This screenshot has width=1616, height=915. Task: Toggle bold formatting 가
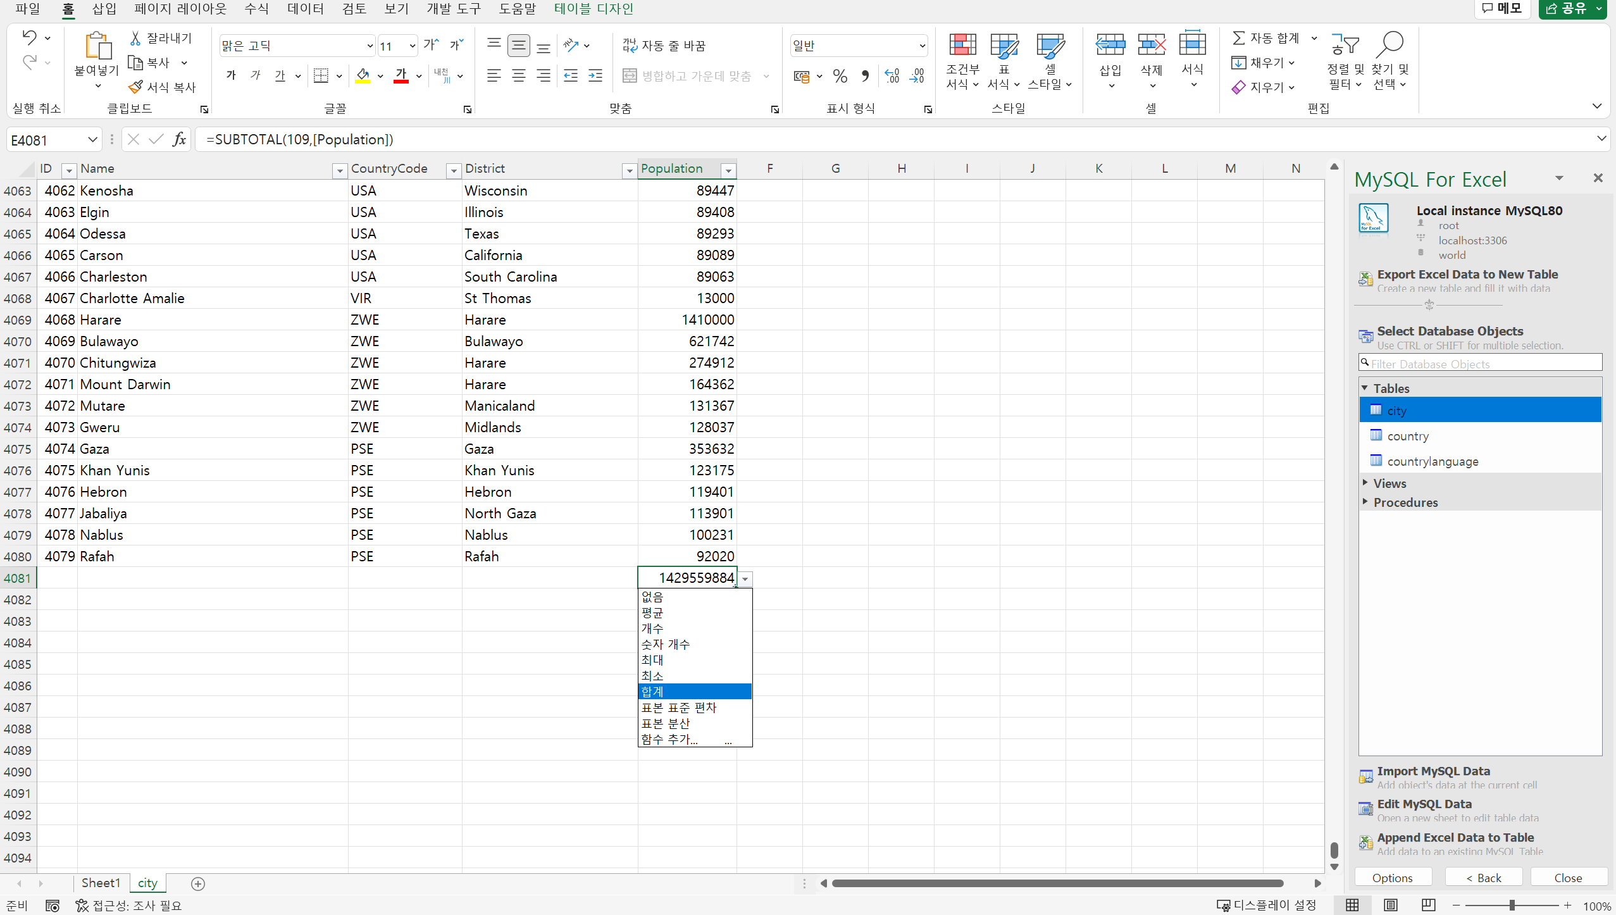click(232, 76)
